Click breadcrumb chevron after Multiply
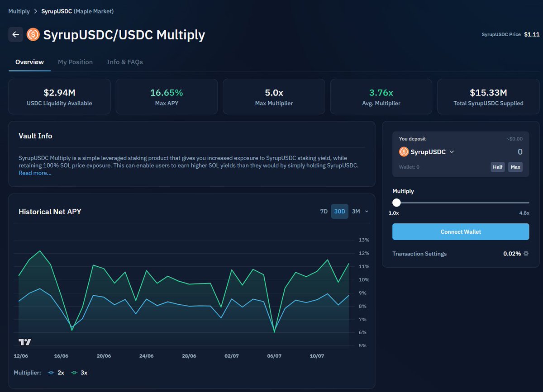This screenshot has width=543, height=392. [35, 11]
